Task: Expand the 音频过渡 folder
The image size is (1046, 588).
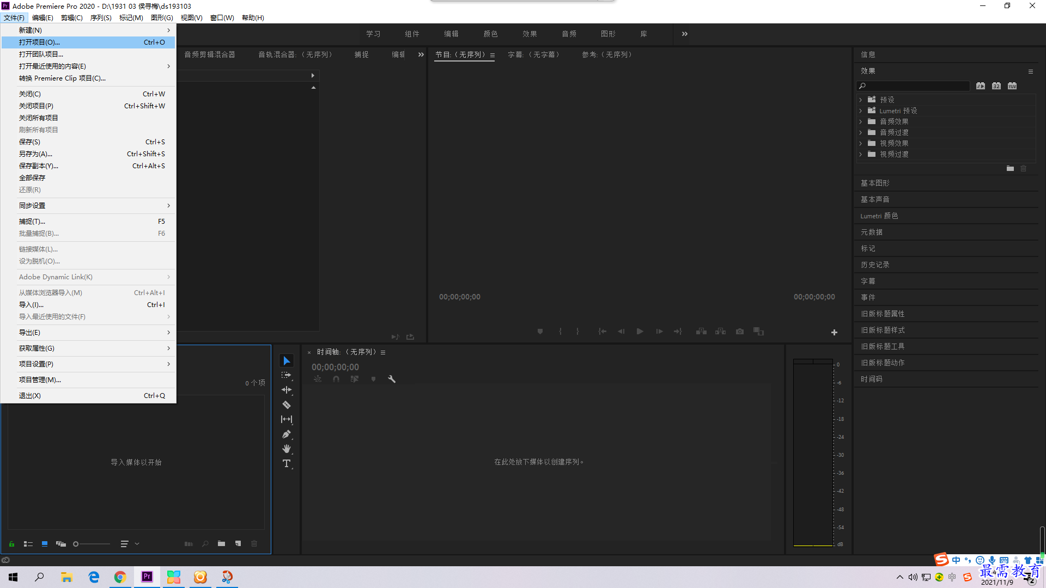Action: click(861, 132)
